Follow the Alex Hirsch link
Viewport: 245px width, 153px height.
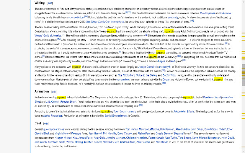coord(162,142)
